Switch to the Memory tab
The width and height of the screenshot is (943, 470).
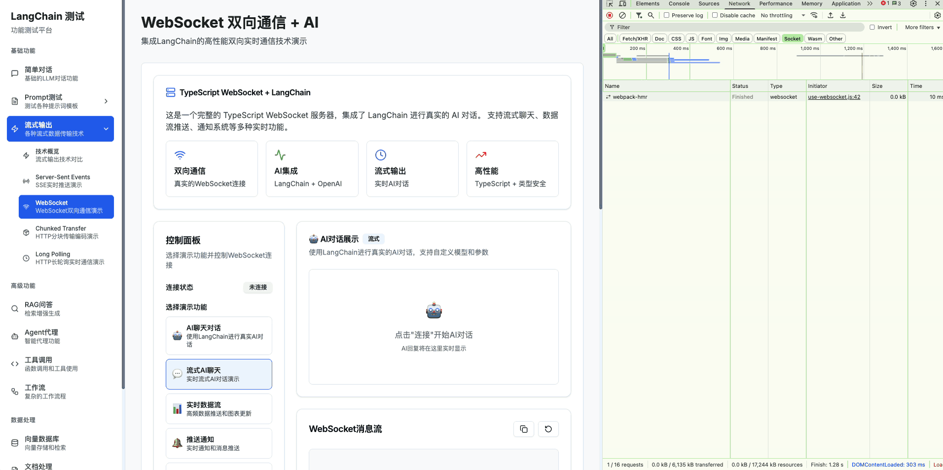812,3
